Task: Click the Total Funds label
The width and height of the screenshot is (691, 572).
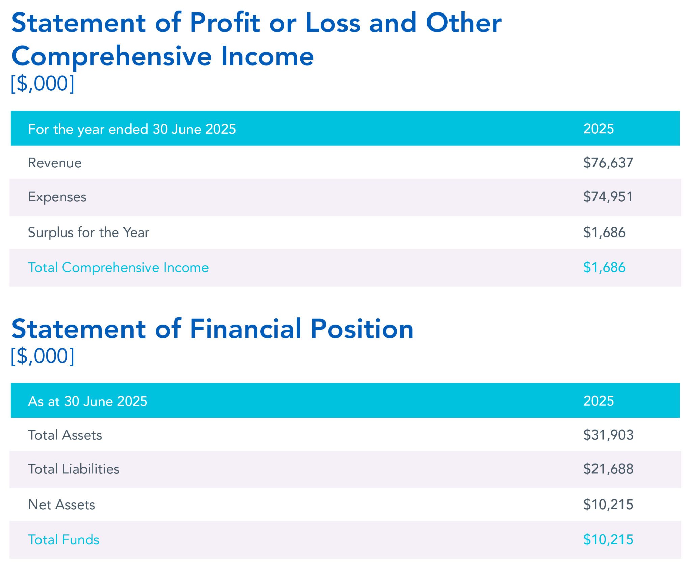Action: click(63, 540)
